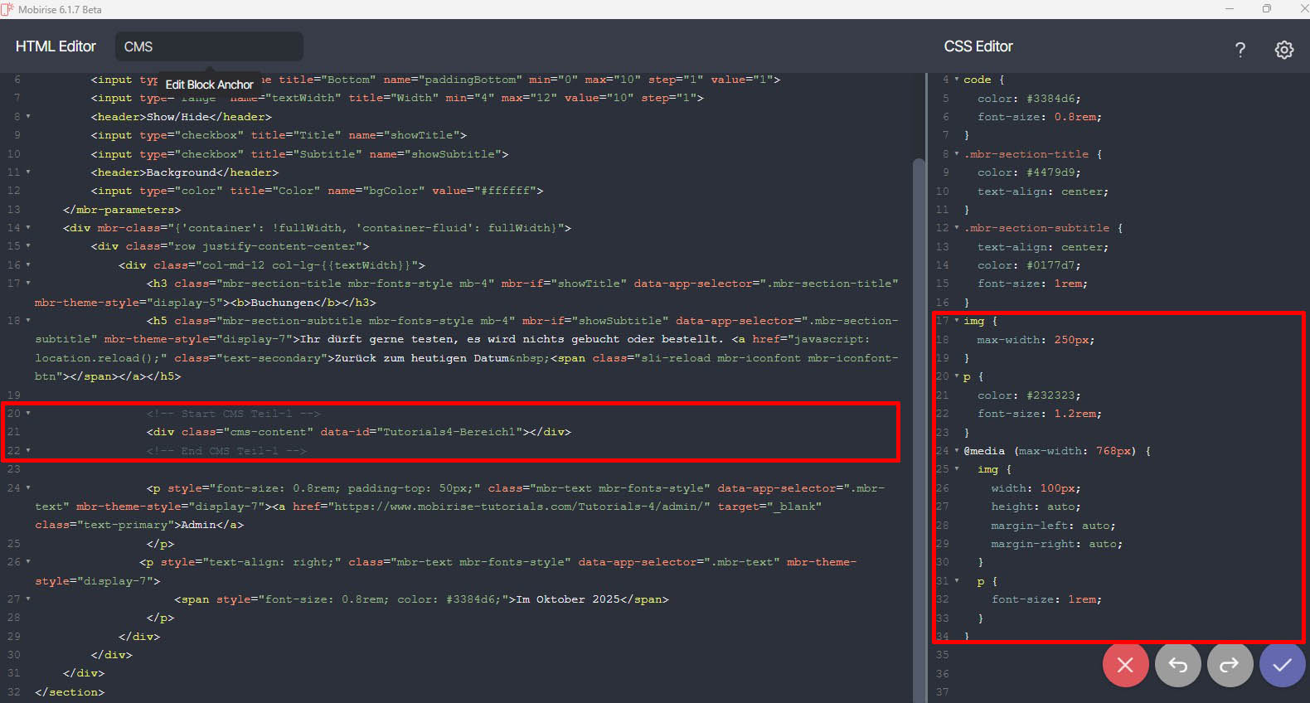Screen dimensions: 1310x703
Task: Apply changes with the blue checkmark button
Action: [1282, 665]
